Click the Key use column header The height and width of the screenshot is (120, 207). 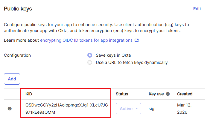pos(156,94)
